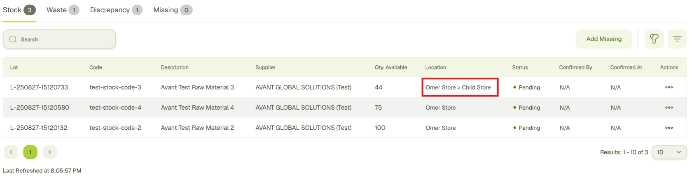Click the Add Missing button
692x177 pixels.
point(603,39)
